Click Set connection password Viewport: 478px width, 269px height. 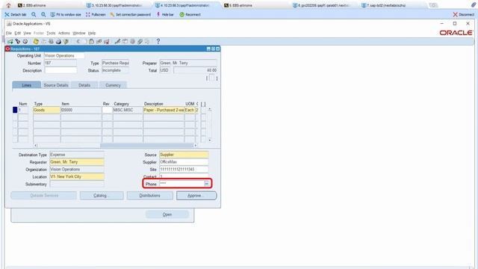click(131, 14)
